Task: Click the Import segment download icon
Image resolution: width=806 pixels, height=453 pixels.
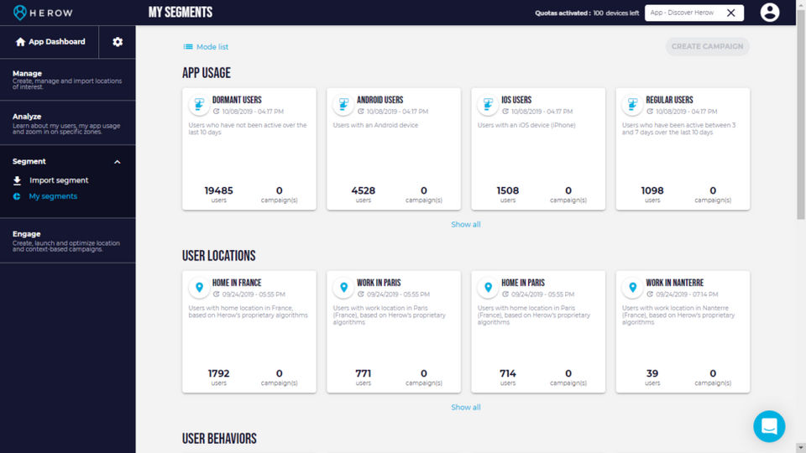Action: 17,180
